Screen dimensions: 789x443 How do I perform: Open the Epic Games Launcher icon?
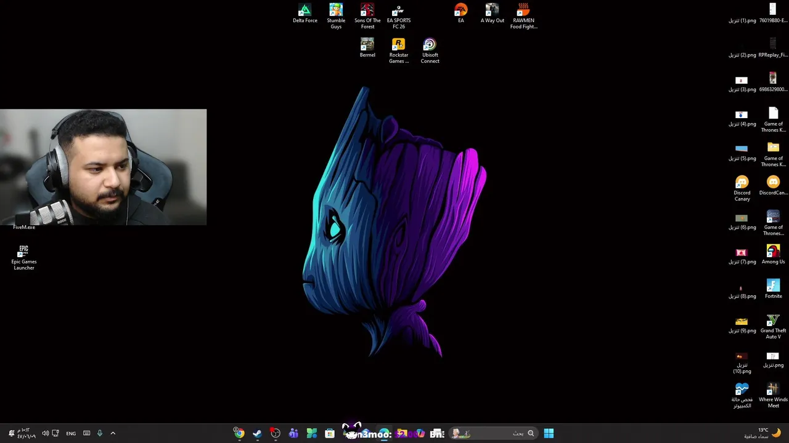coord(23,257)
